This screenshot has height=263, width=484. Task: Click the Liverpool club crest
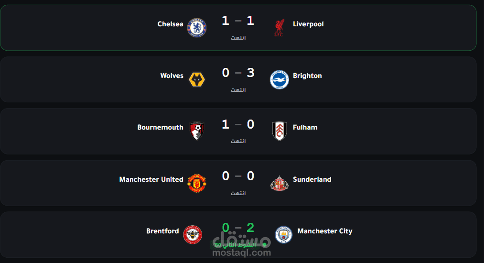tap(280, 28)
